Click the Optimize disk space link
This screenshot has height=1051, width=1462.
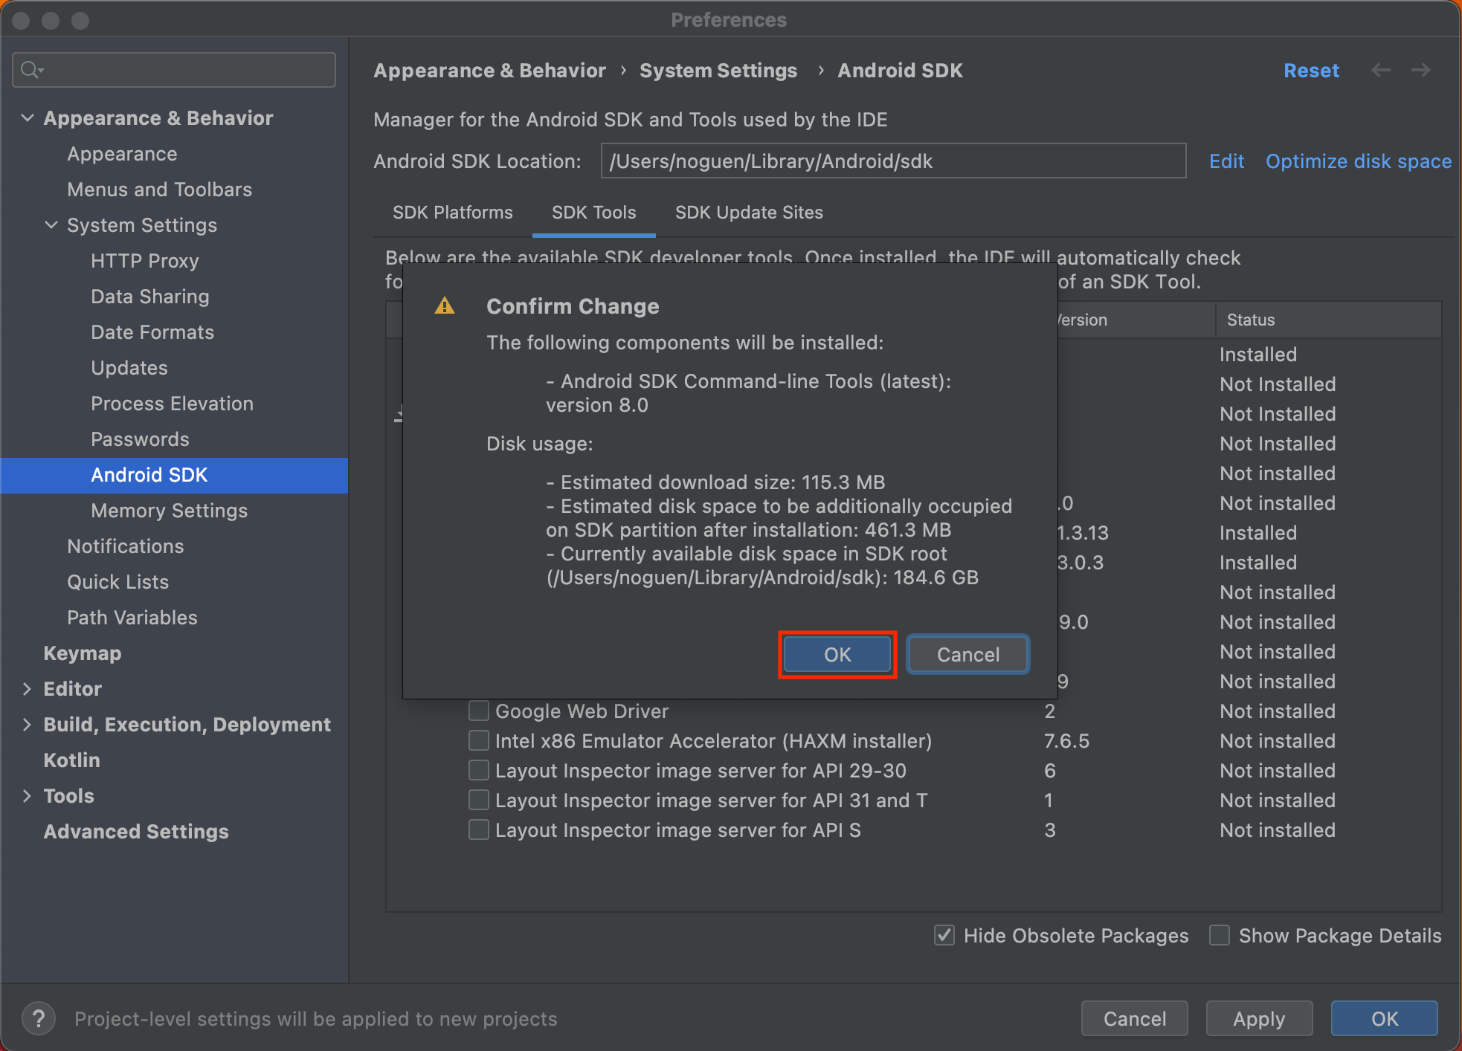click(1358, 161)
